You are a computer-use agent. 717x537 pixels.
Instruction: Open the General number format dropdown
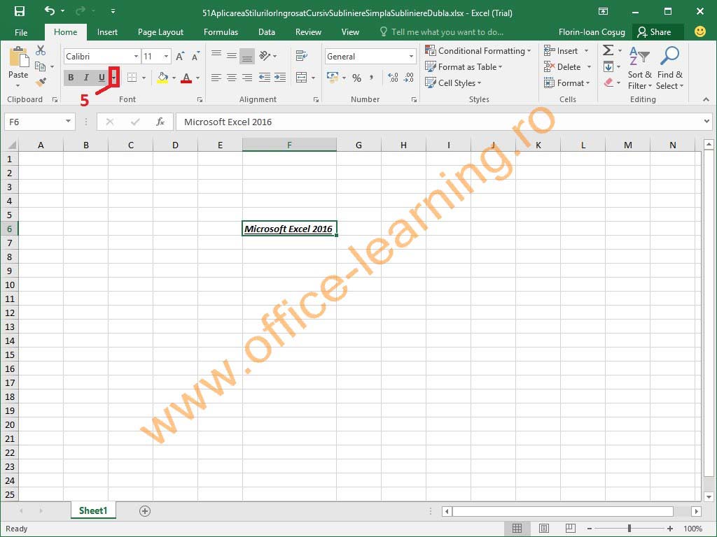411,56
